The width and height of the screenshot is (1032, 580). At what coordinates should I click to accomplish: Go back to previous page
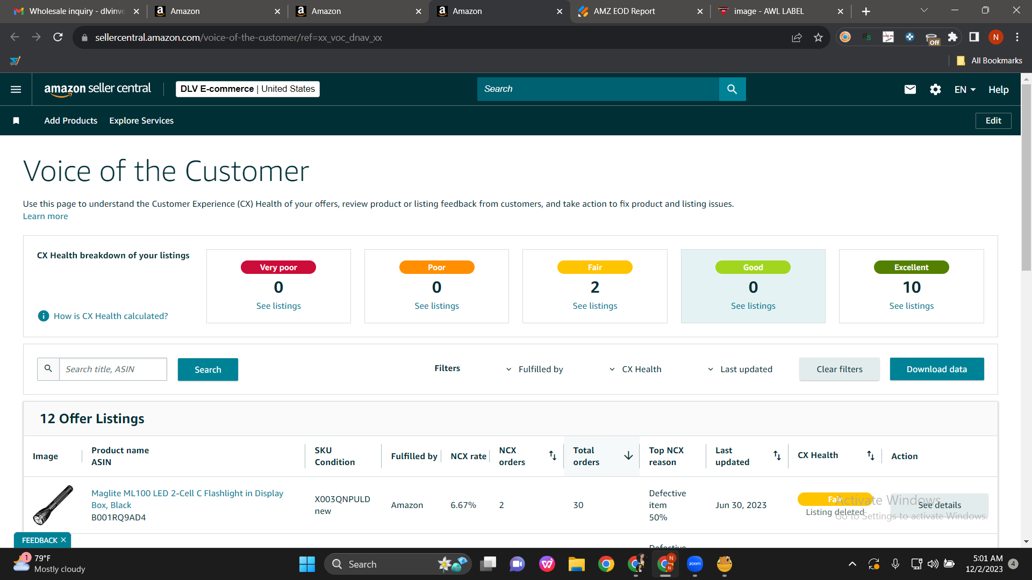[x=15, y=37]
